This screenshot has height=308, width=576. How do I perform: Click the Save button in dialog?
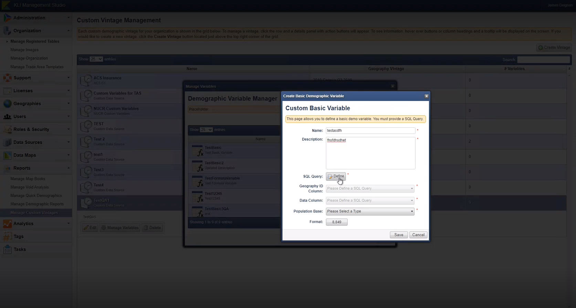coord(398,235)
